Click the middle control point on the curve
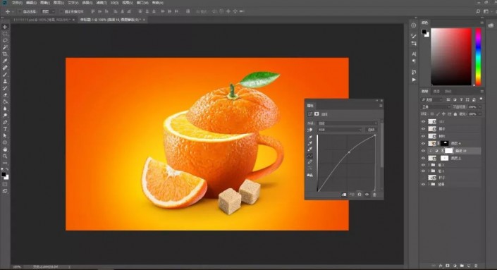Image resolution: width=497 pixels, height=270 pixels. [349, 152]
